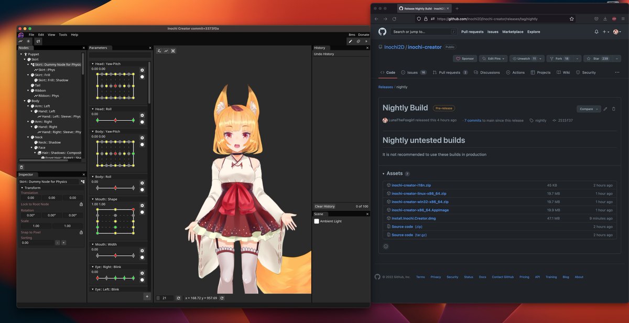Click the snap grid icon in the status bar
The height and width of the screenshot is (323, 629).
(158, 298)
